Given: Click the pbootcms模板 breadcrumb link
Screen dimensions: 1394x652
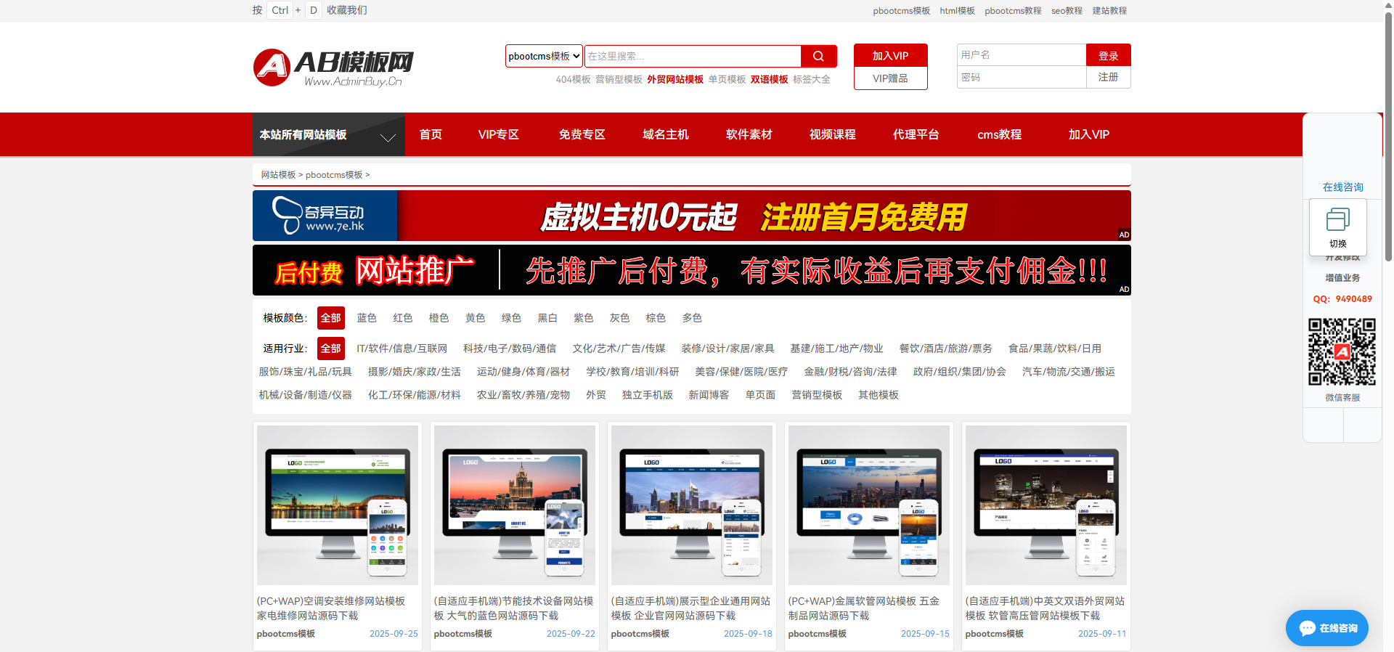Looking at the screenshot, I should pos(334,175).
